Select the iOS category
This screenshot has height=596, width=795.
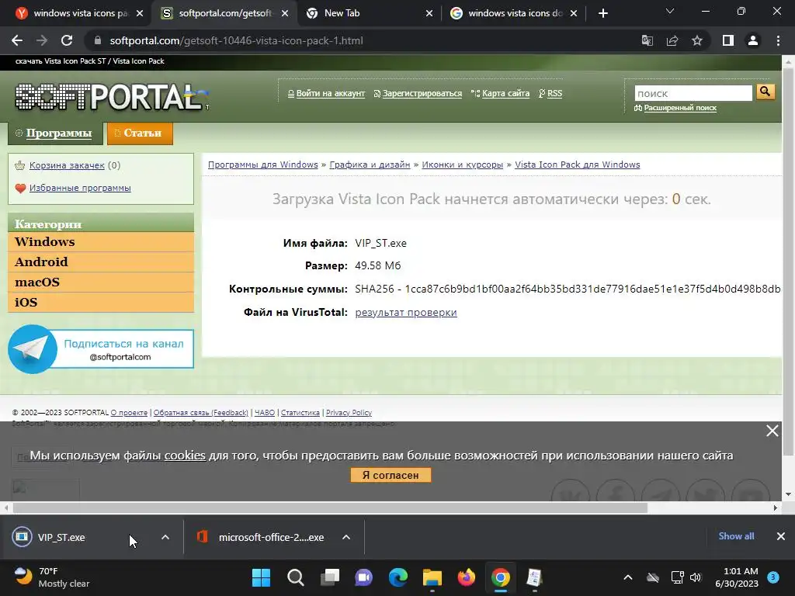tap(101, 303)
